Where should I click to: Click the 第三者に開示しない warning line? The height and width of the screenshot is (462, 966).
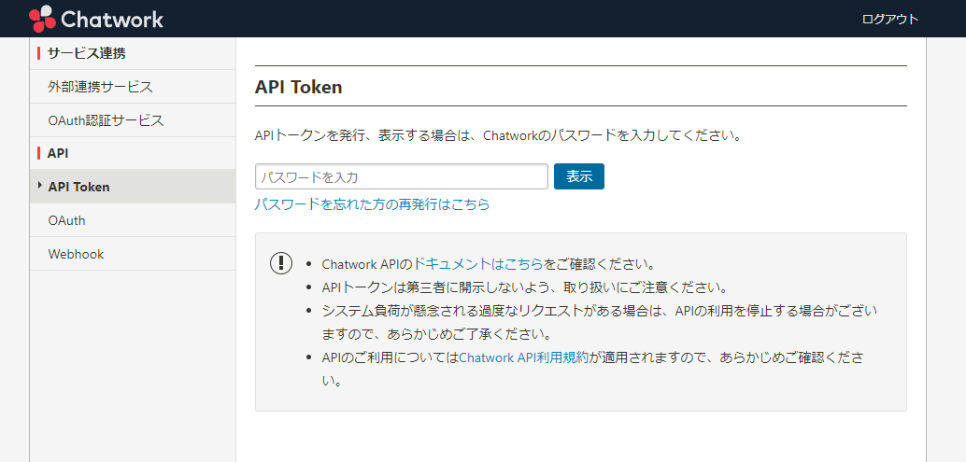click(x=525, y=287)
